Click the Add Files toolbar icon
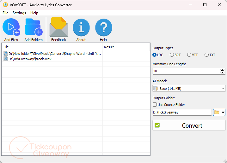 tap(11, 27)
